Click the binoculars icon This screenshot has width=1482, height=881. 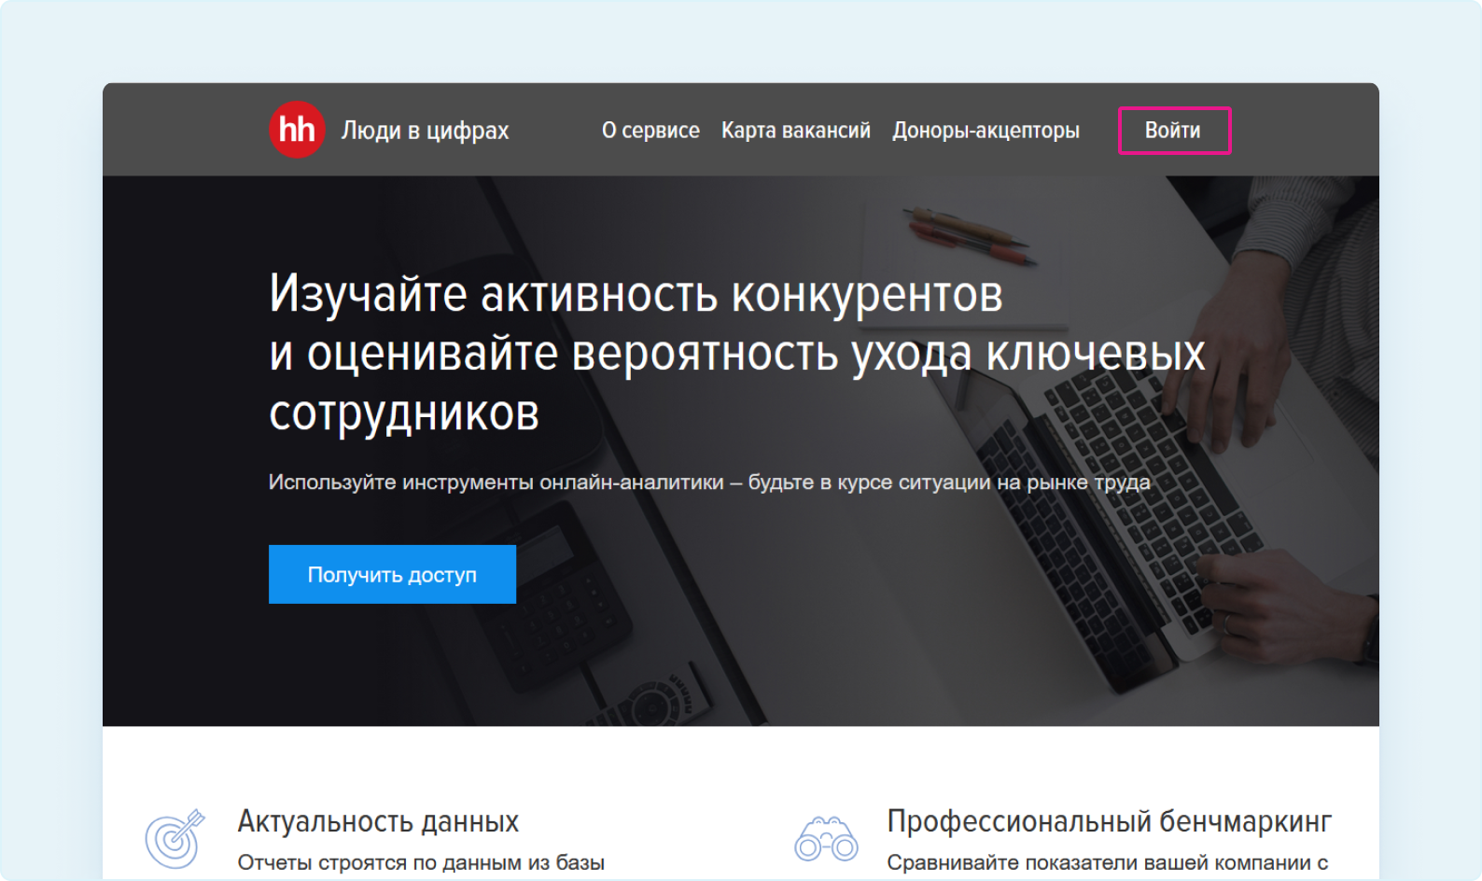point(826,838)
